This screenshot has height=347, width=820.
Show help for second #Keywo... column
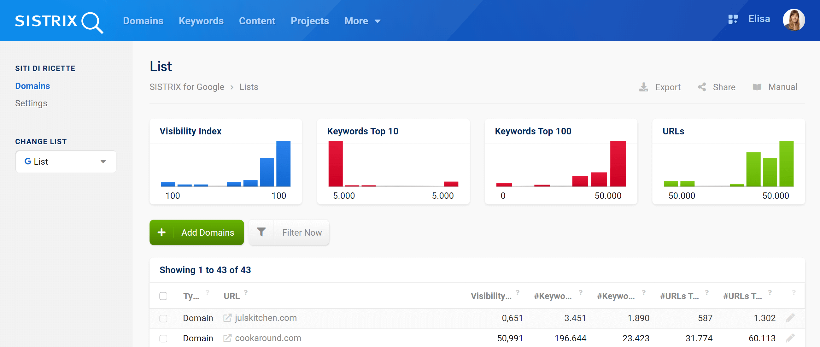click(644, 292)
